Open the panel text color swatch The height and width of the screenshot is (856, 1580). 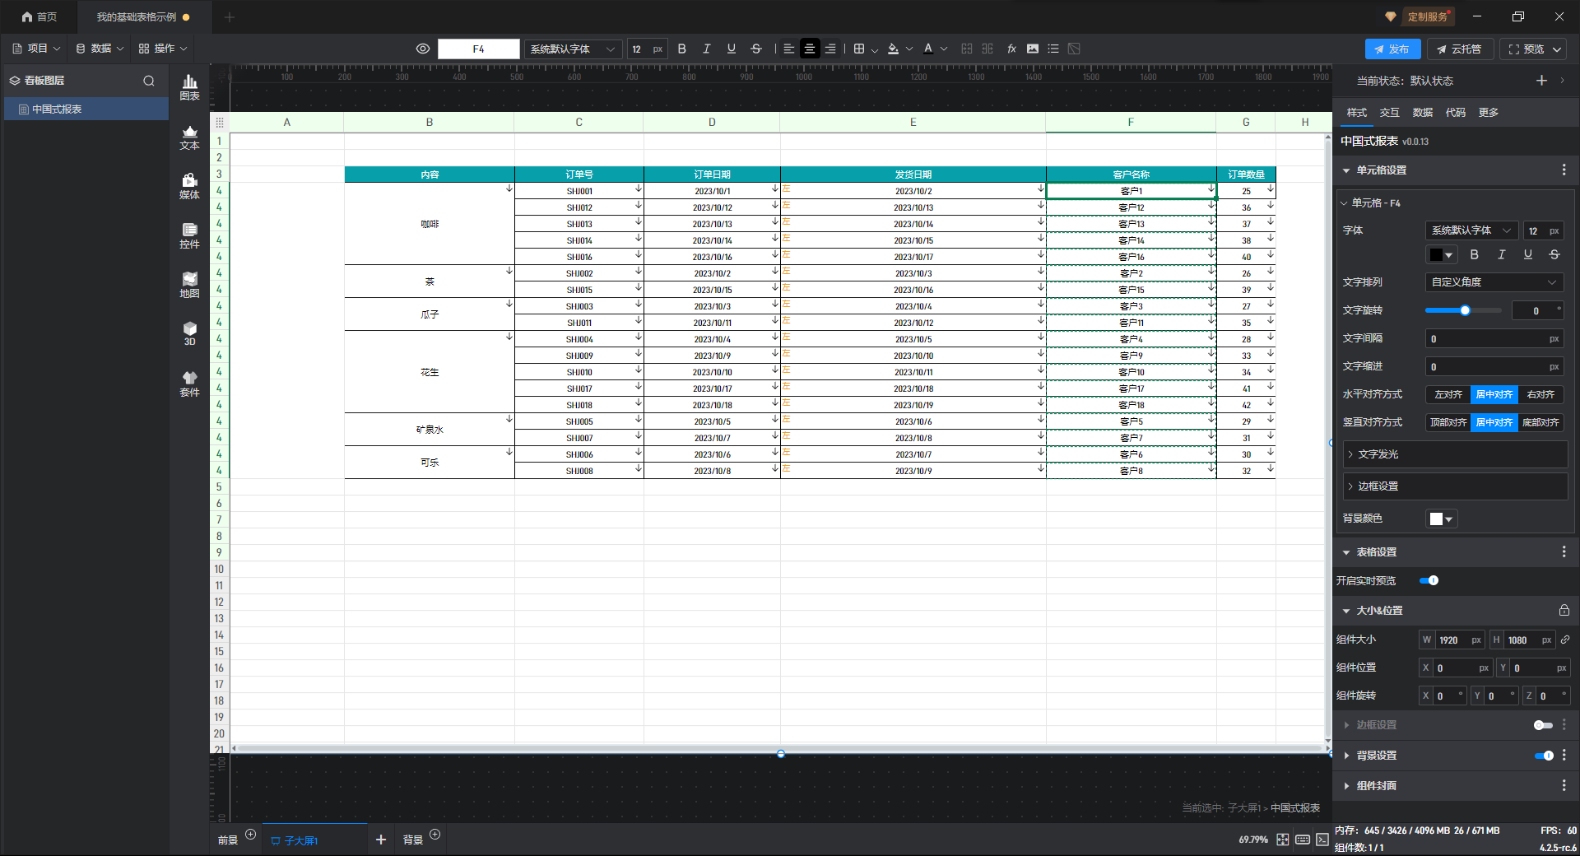1442,254
